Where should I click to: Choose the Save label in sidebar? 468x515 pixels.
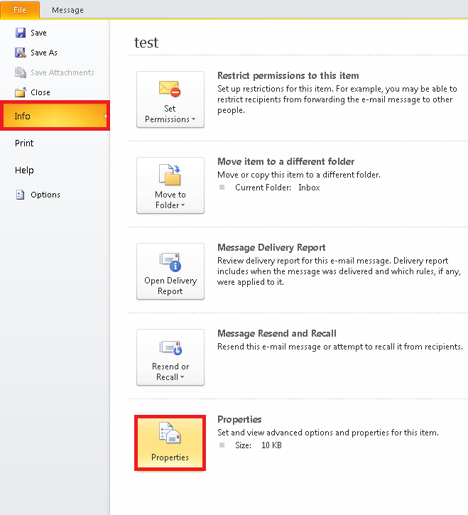point(38,33)
